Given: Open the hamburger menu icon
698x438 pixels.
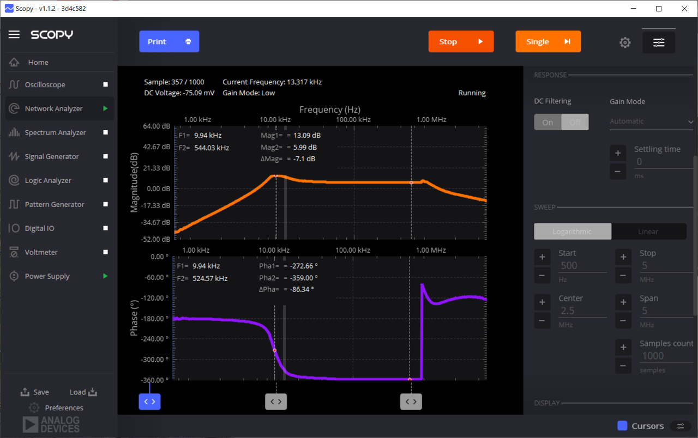Looking at the screenshot, I should click(14, 35).
